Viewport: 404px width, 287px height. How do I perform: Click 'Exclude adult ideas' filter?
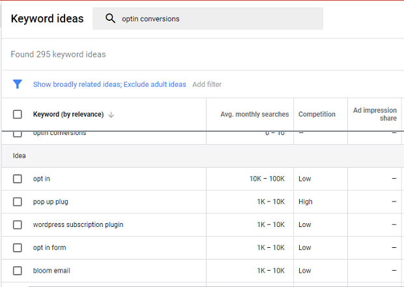155,84
